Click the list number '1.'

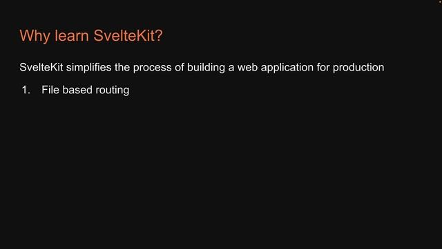pos(26,90)
